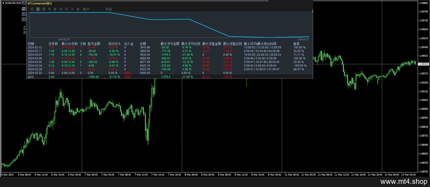The width and height of the screenshot is (430, 187).
Task: Click the 5.40 total lots value
Action: tap(51, 77)
